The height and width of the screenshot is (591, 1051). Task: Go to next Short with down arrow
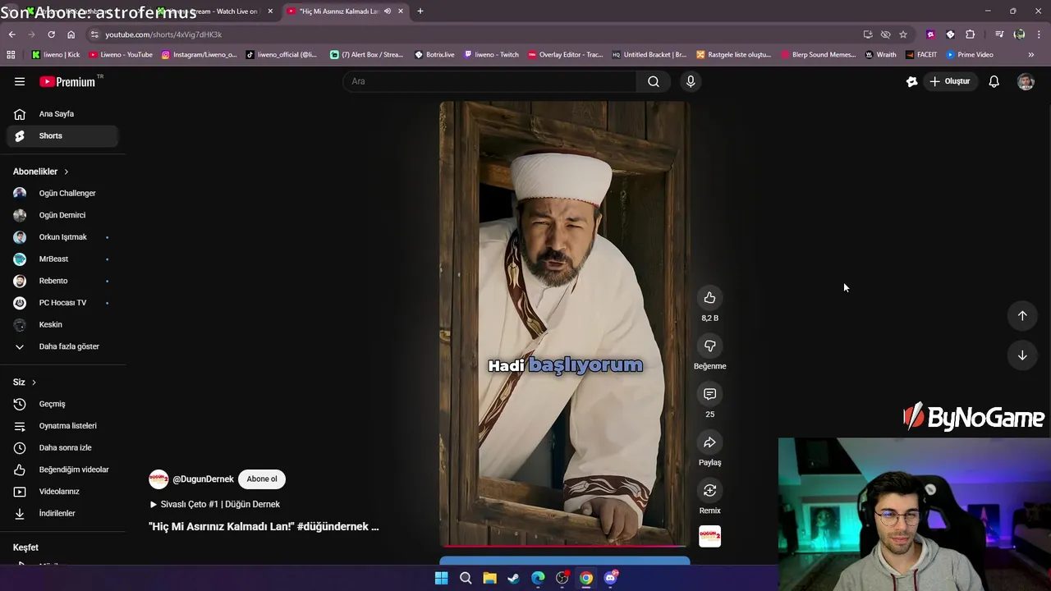[x=1022, y=355]
